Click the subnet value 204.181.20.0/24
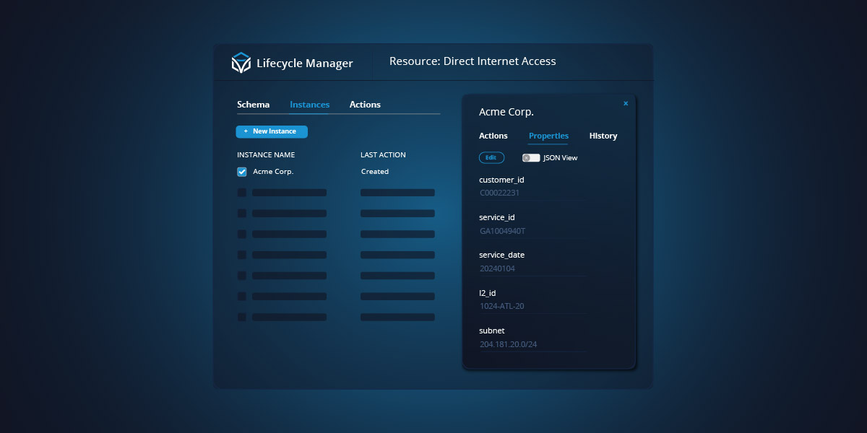 tap(507, 344)
